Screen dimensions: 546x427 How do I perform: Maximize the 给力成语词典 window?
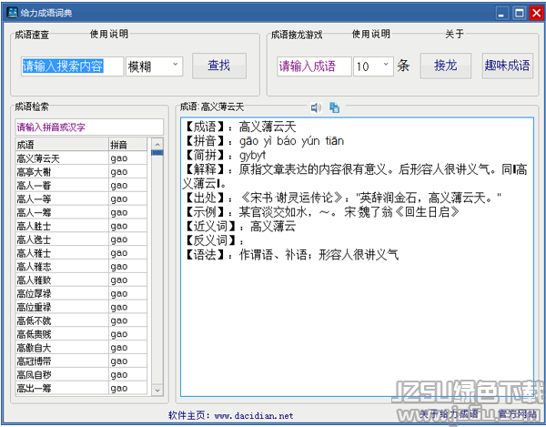[x=520, y=14]
